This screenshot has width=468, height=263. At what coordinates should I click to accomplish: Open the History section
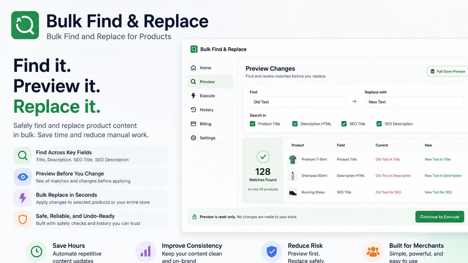tap(210, 110)
